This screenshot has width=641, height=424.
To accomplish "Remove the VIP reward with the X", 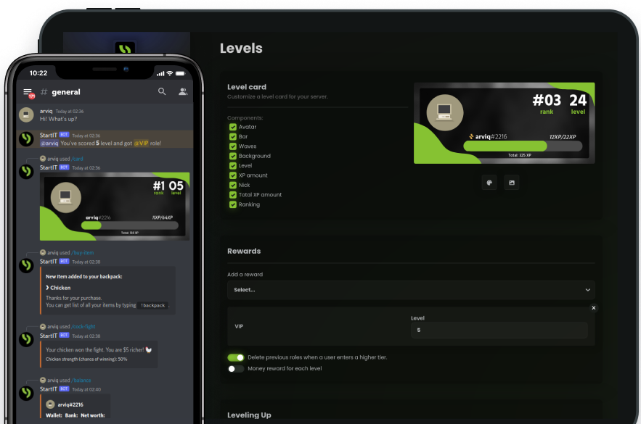I will tap(593, 307).
